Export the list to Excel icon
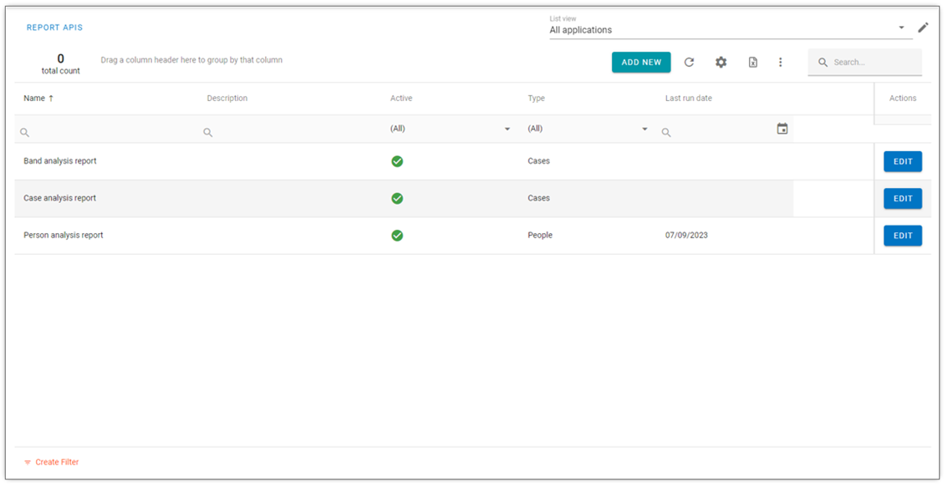The width and height of the screenshot is (948, 487). 752,63
